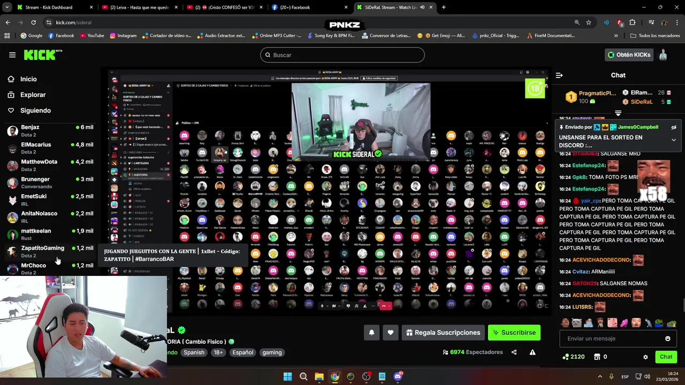Open the YouTube bookmark
Image resolution: width=685 pixels, height=385 pixels.
pos(92,36)
